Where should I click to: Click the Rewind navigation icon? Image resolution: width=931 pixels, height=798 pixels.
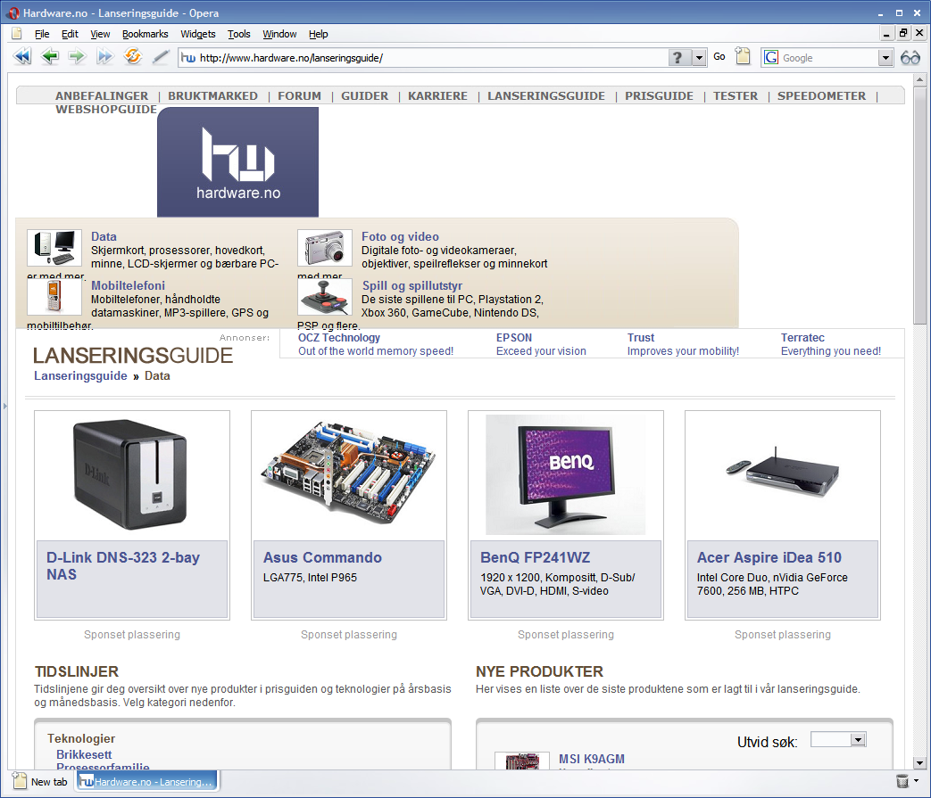coord(22,57)
